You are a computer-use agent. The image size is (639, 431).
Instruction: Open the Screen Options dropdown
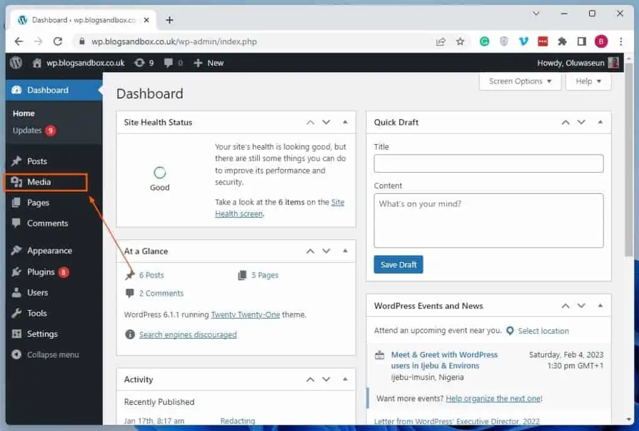pyautogui.click(x=519, y=81)
